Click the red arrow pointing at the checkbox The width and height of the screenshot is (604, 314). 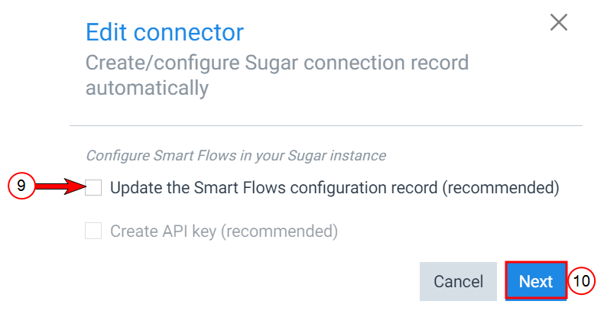click(60, 187)
